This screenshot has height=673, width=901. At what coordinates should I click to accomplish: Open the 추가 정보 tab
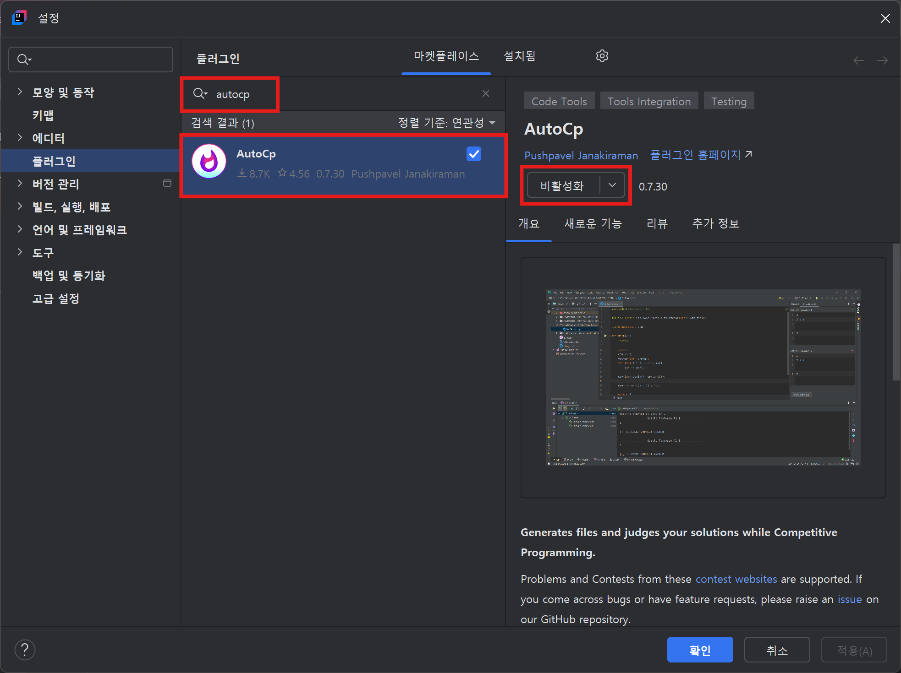(715, 223)
